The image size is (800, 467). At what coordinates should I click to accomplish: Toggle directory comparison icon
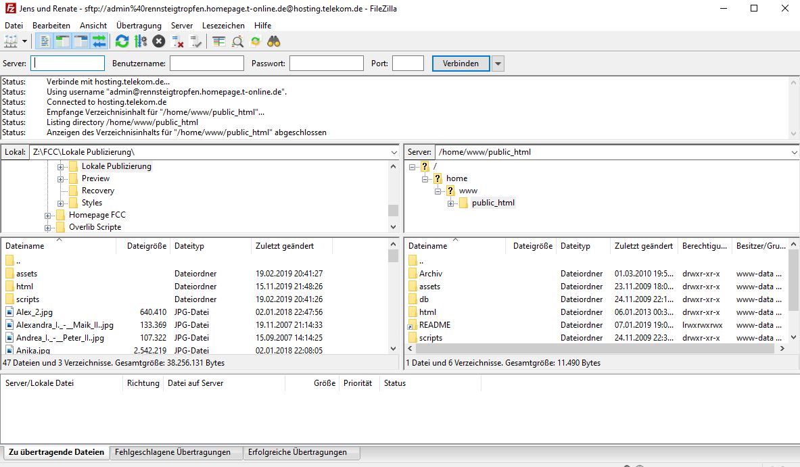coord(237,41)
